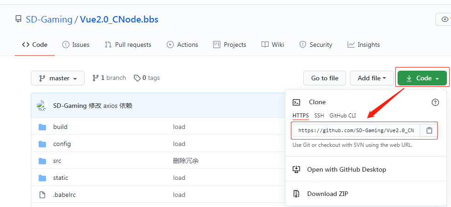Click the config folder icon
451x207 pixels.
(x=42, y=144)
